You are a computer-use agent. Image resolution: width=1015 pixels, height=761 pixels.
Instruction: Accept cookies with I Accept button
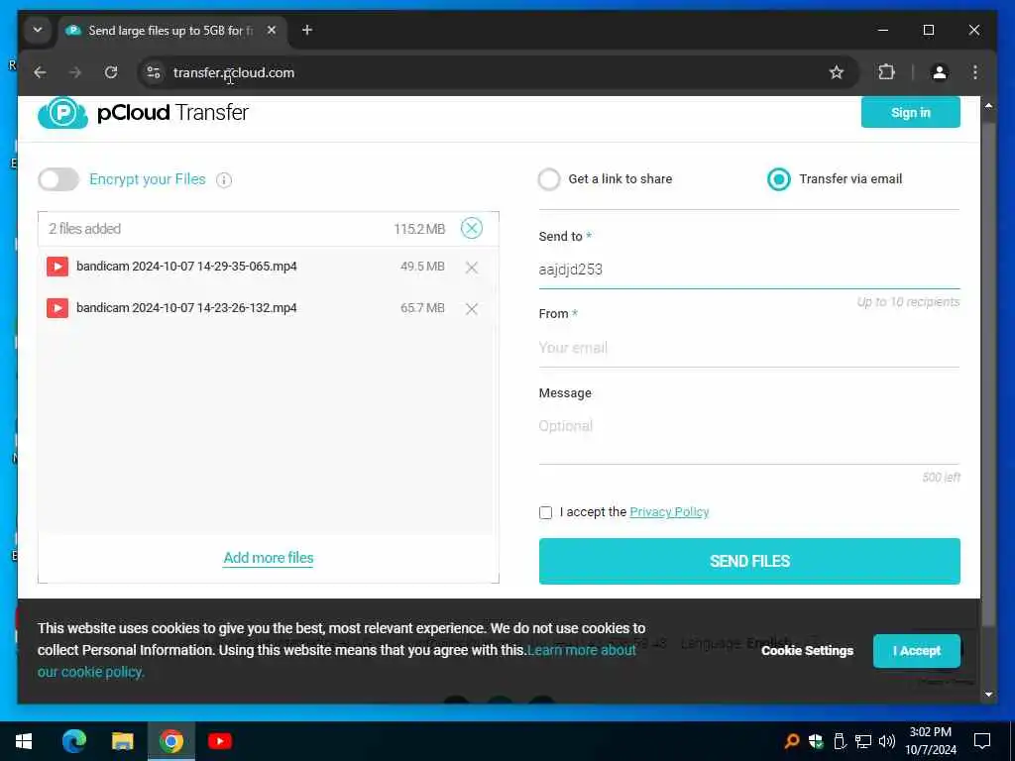pyautogui.click(x=917, y=650)
